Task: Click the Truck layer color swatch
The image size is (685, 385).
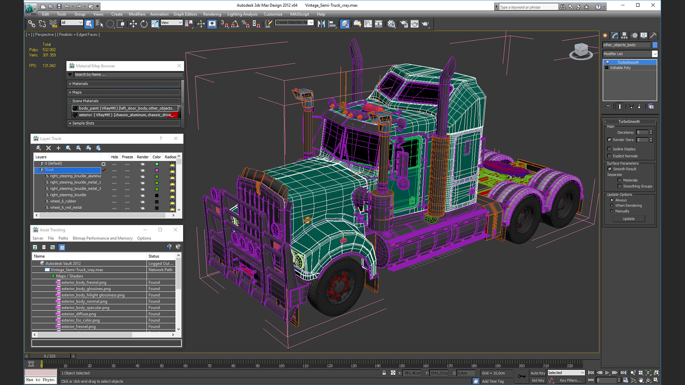Action: (157, 170)
